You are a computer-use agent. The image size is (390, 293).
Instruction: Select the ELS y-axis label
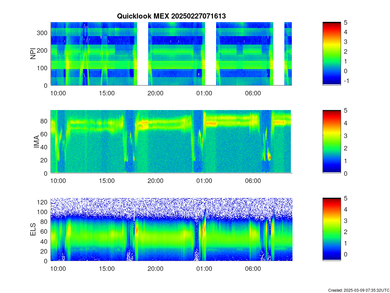tap(33, 229)
